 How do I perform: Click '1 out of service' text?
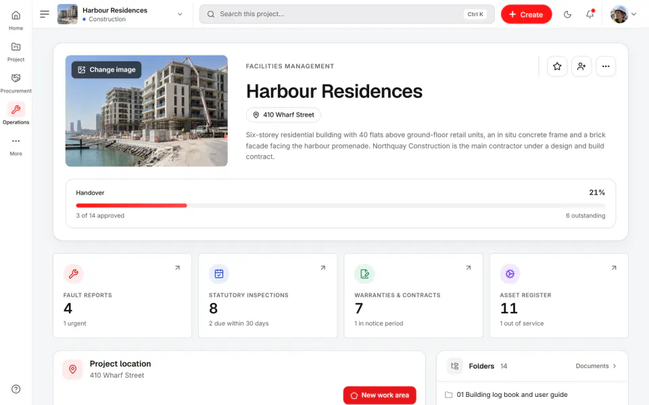tap(522, 323)
